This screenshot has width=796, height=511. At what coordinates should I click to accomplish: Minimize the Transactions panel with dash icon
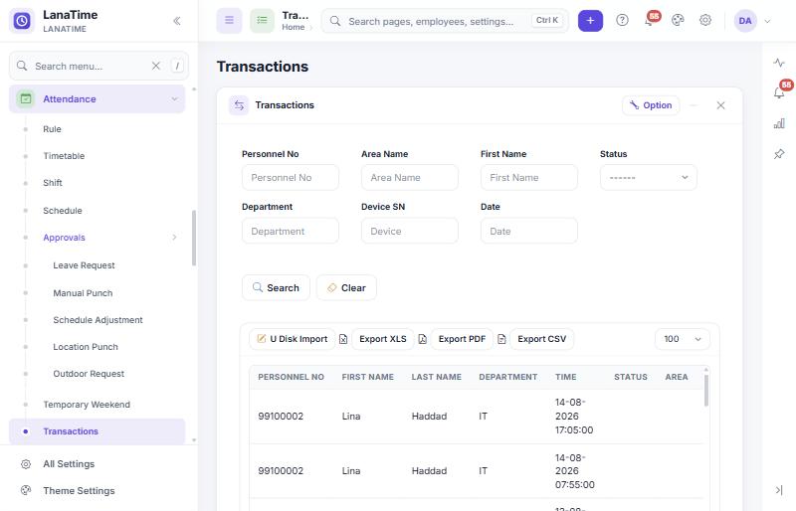(x=694, y=105)
